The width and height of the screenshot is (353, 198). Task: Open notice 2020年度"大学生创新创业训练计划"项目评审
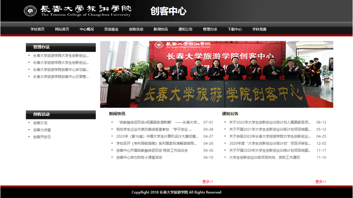[x=270, y=143]
